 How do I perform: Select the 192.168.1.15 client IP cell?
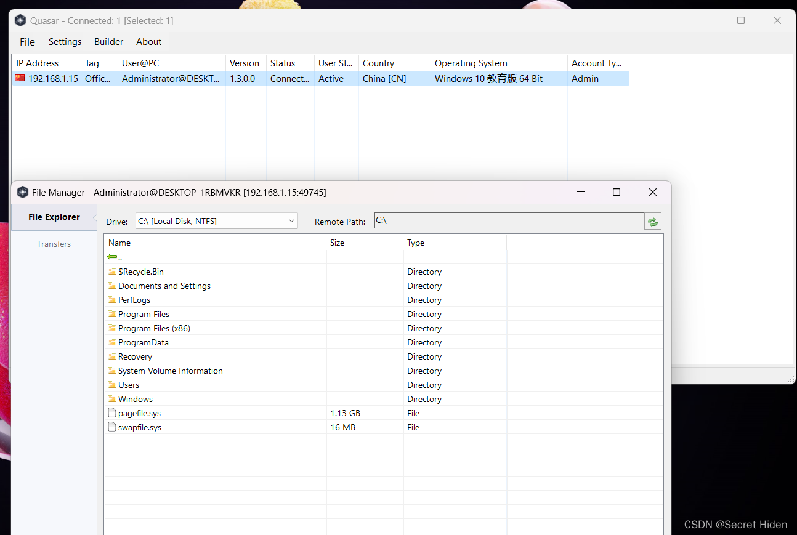click(53, 78)
